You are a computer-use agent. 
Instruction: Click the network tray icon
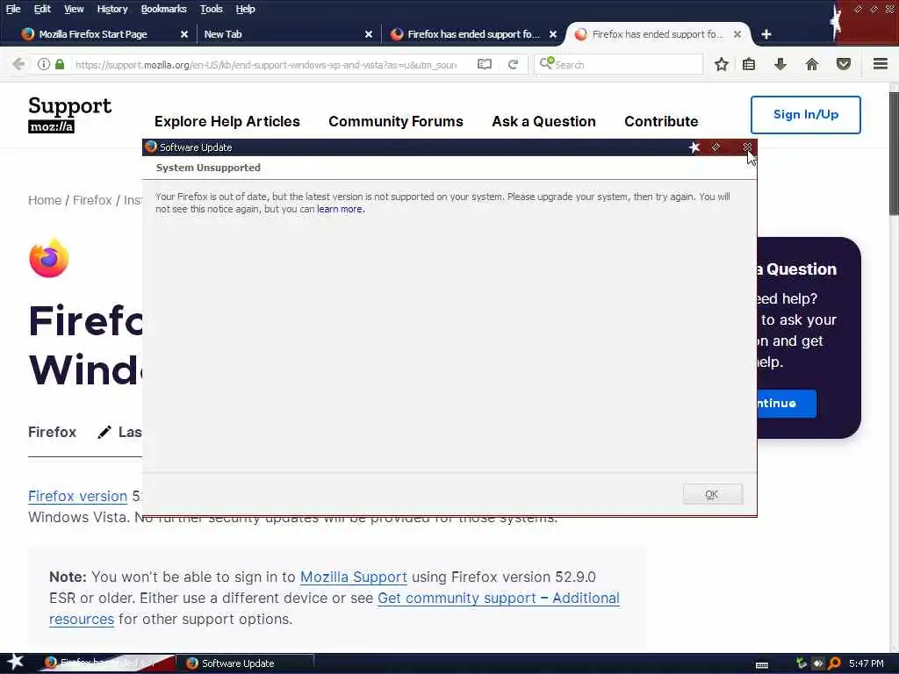802,663
